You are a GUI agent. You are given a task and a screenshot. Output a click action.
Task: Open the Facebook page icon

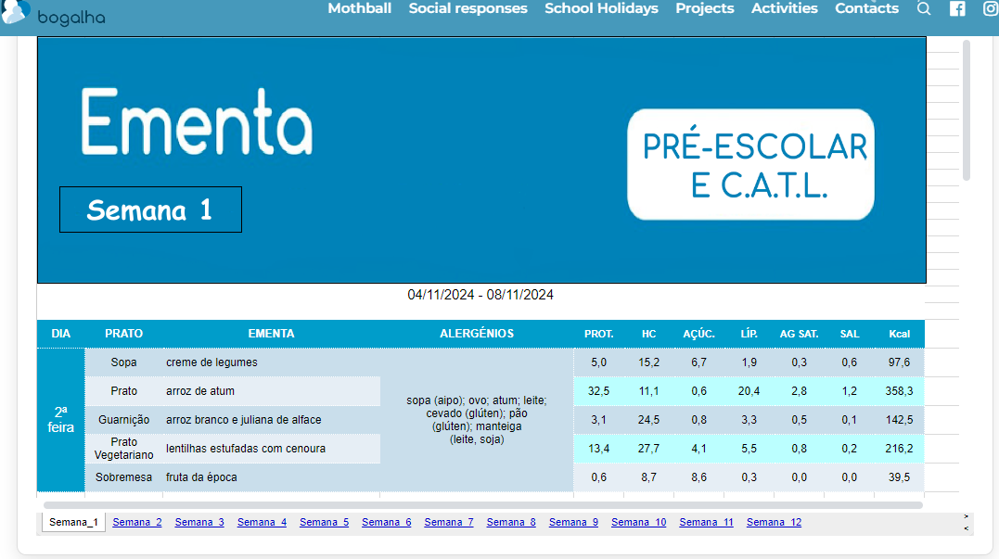pos(957,8)
